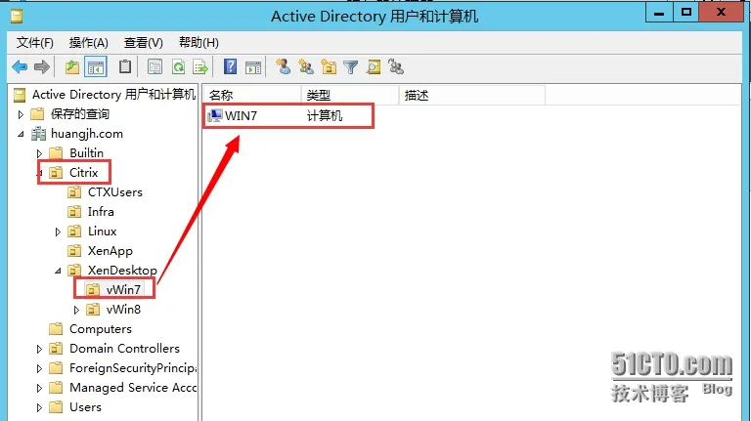Open the 文件(F) menu
The height and width of the screenshot is (421, 751).
point(35,43)
